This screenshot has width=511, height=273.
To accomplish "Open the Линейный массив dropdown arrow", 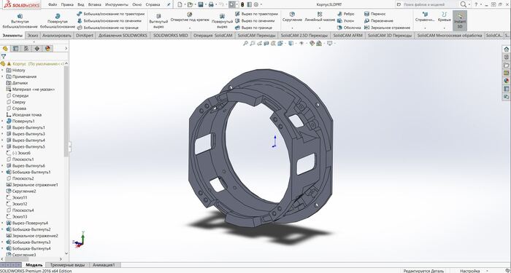I will [320, 28].
